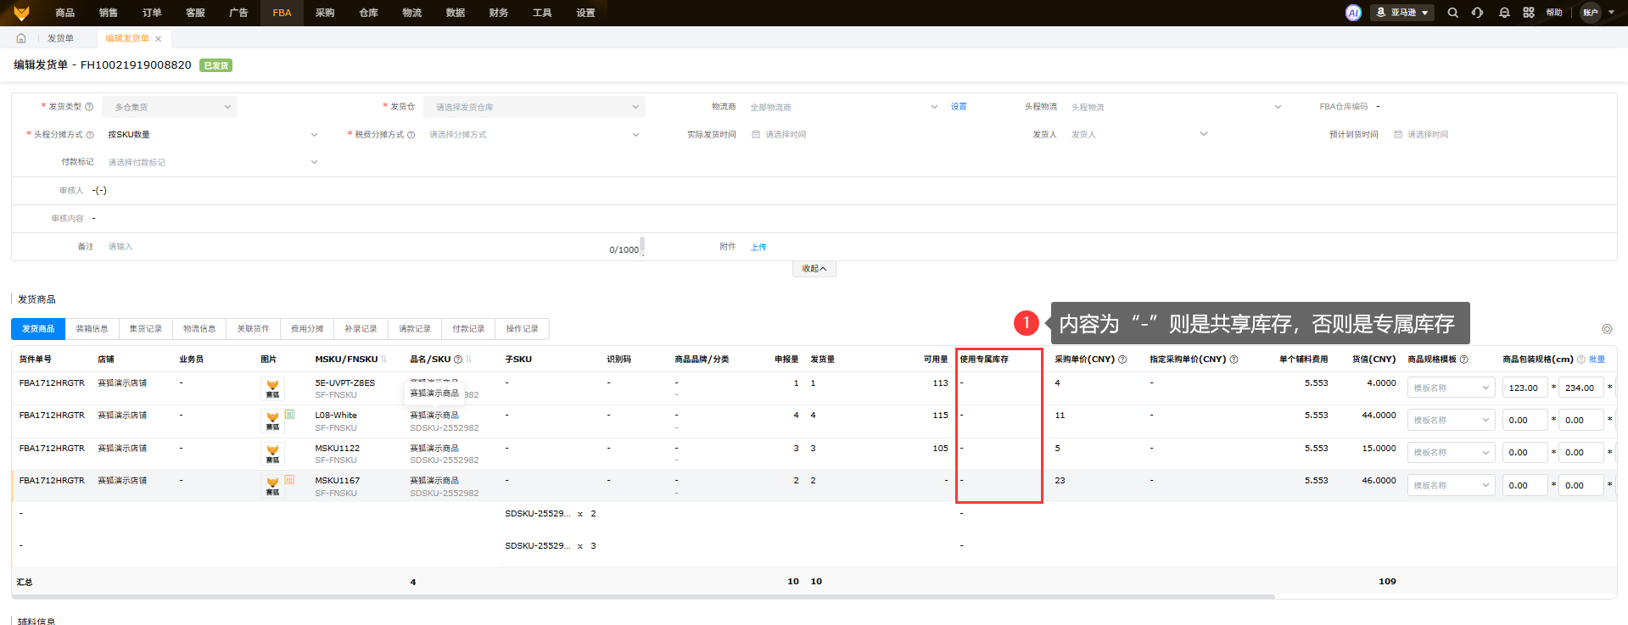Click the horizontal scrollbar under the table
Screen dimensions: 1628x625
tap(643, 597)
